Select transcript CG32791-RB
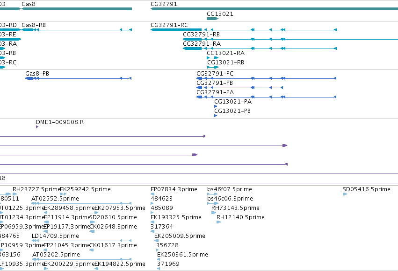The width and height of the screenshot is (398, 271). click(x=290, y=39)
